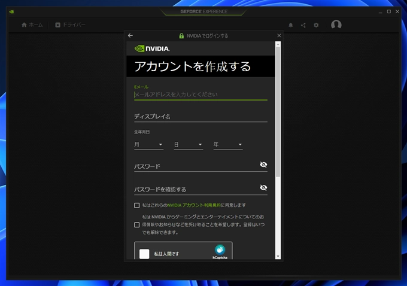407x286 pixels.
Task: Focus the ディスプレイ名 input field
Action: pos(201,117)
